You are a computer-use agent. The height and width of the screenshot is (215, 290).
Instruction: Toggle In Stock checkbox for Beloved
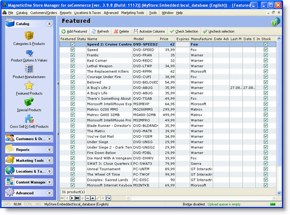pos(266,82)
